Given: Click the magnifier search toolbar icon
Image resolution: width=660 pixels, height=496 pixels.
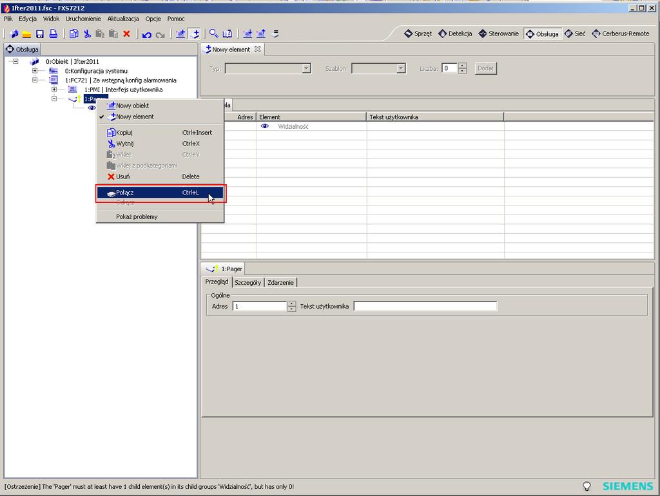Looking at the screenshot, I should pyautogui.click(x=214, y=33).
